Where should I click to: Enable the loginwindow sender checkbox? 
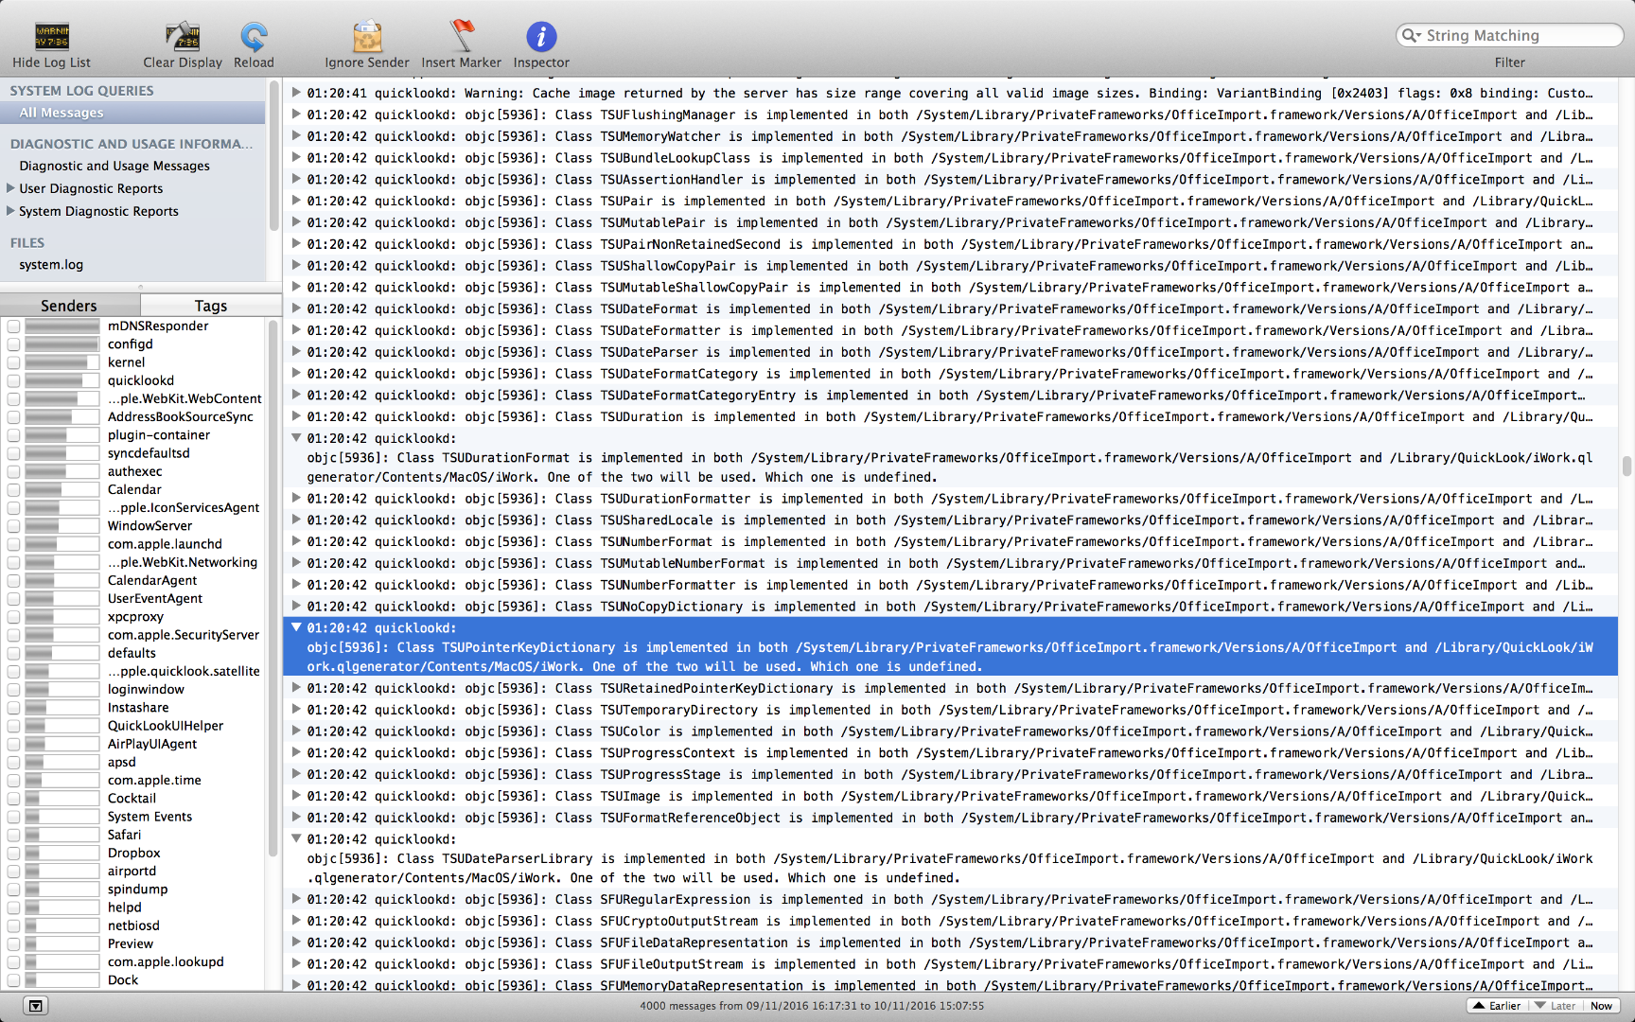coord(13,690)
